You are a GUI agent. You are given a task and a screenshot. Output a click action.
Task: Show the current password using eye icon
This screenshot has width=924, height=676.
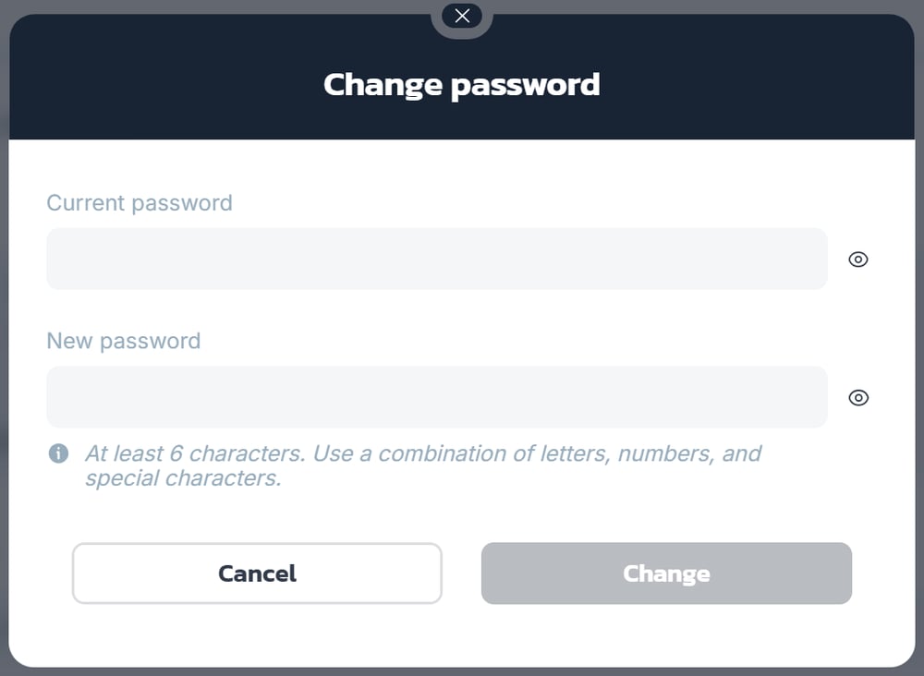pos(858,260)
